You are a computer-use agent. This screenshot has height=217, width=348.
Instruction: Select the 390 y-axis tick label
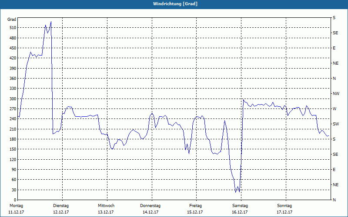click(x=13, y=68)
